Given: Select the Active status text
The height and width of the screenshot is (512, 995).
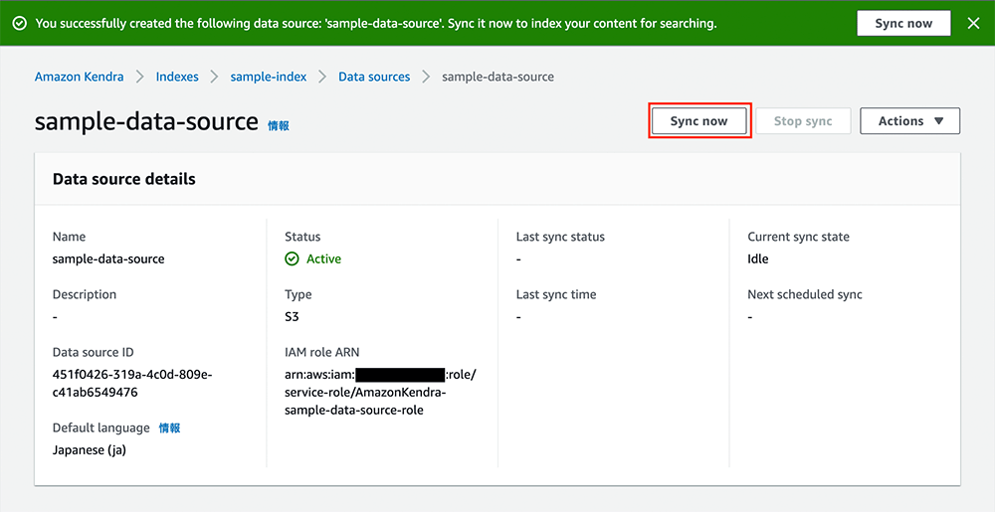Looking at the screenshot, I should [x=323, y=258].
